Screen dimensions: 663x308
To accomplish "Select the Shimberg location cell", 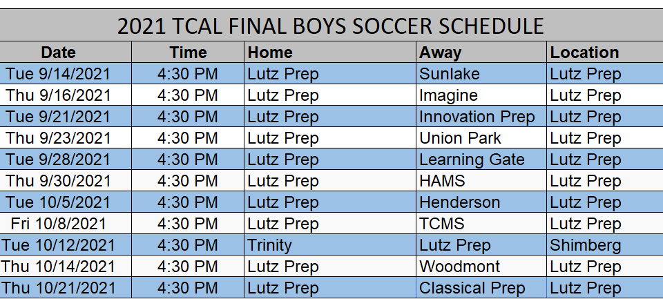I will coord(605,245).
